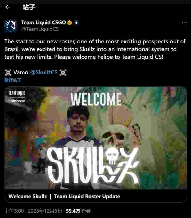
Task: Open the Welcome Skullz video thumbnail
Action: (x=95, y=138)
